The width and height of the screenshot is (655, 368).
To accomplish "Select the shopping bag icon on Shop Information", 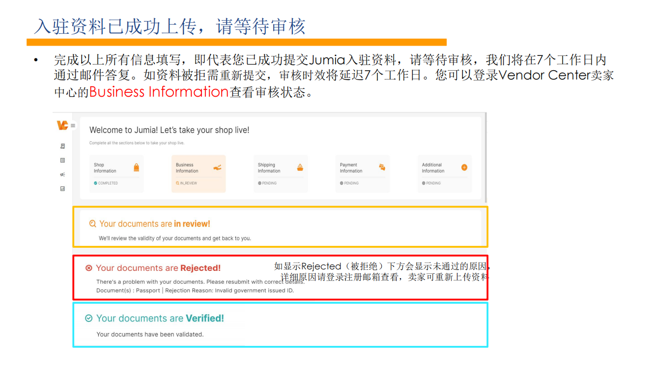I will click(137, 167).
